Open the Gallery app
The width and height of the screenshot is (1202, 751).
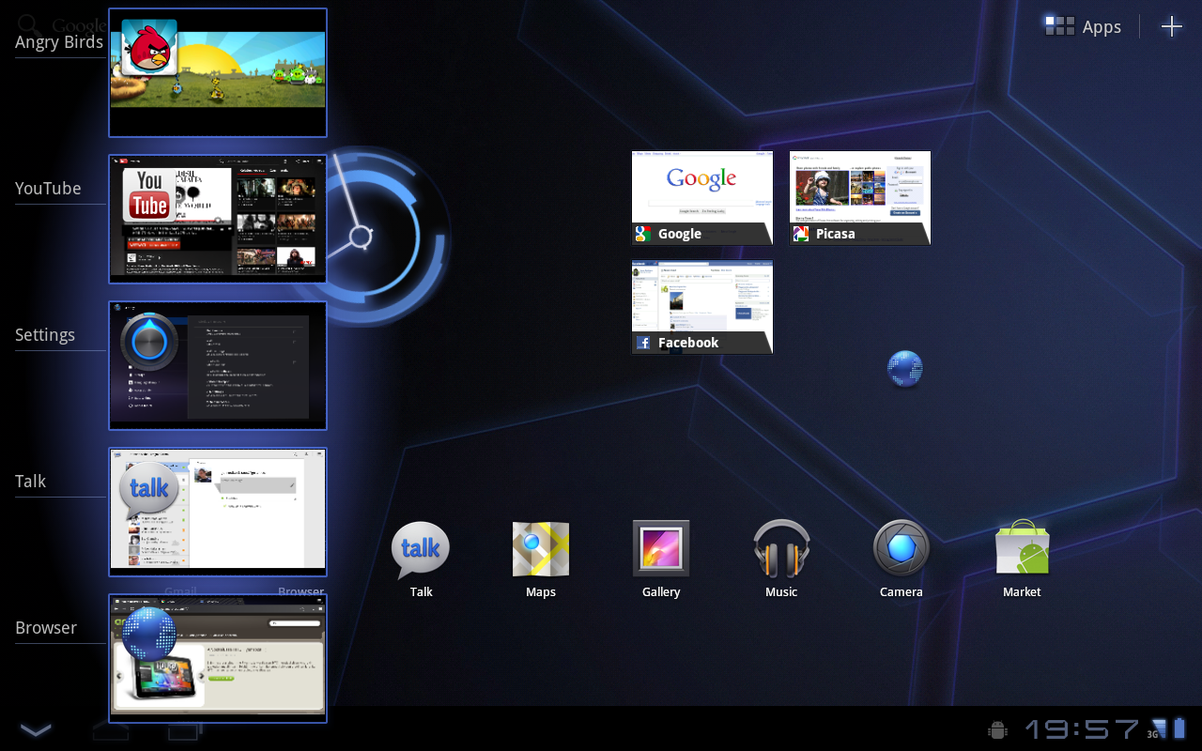pyautogui.click(x=661, y=548)
